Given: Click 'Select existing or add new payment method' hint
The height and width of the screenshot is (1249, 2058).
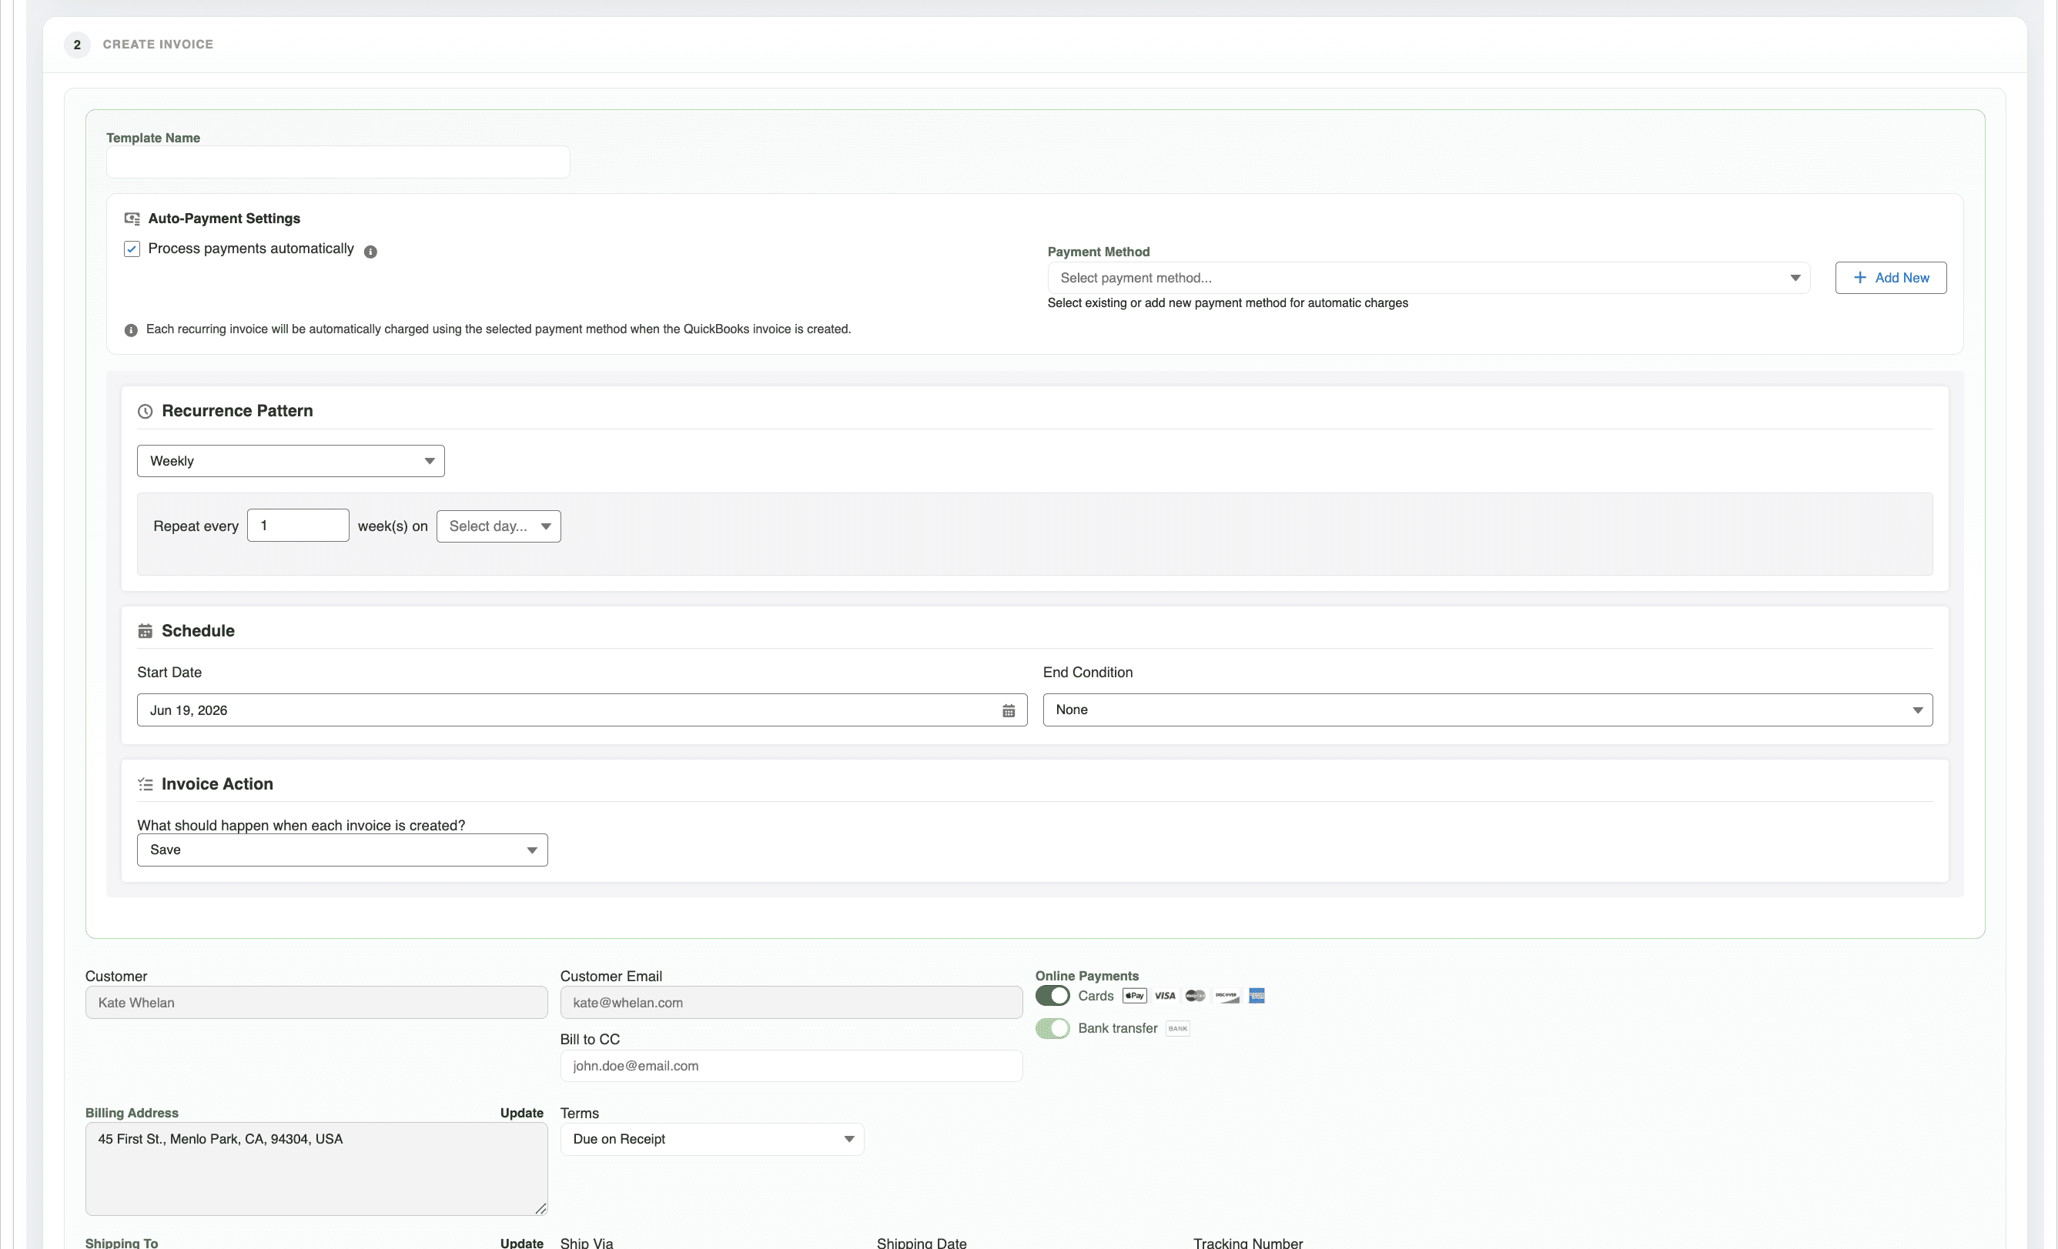Looking at the screenshot, I should pyautogui.click(x=1228, y=303).
